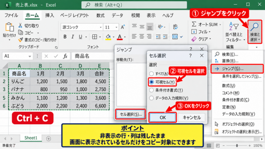This screenshot has height=149, width=265.
Task: Apply the yellow fill color bucket
Action: tap(108, 37)
